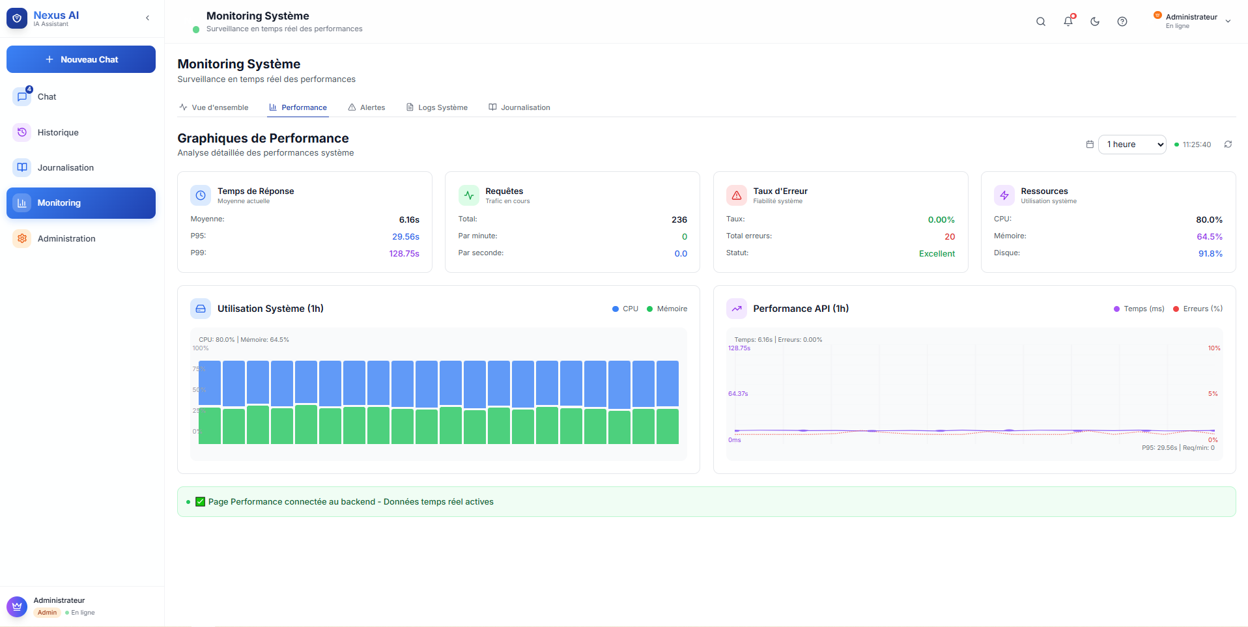Open the Logs Système tab
Image resolution: width=1248 pixels, height=627 pixels.
pyautogui.click(x=437, y=107)
